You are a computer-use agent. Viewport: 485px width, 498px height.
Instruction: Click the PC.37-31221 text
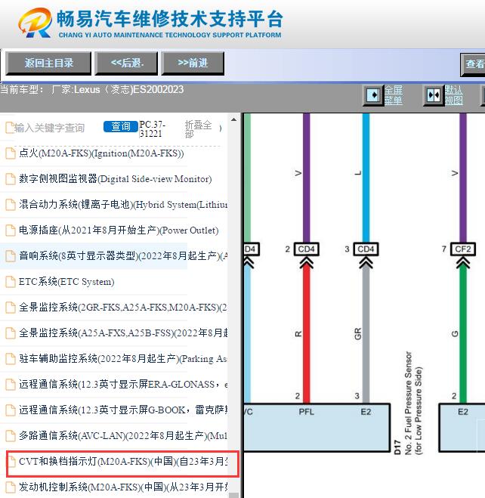[153, 128]
